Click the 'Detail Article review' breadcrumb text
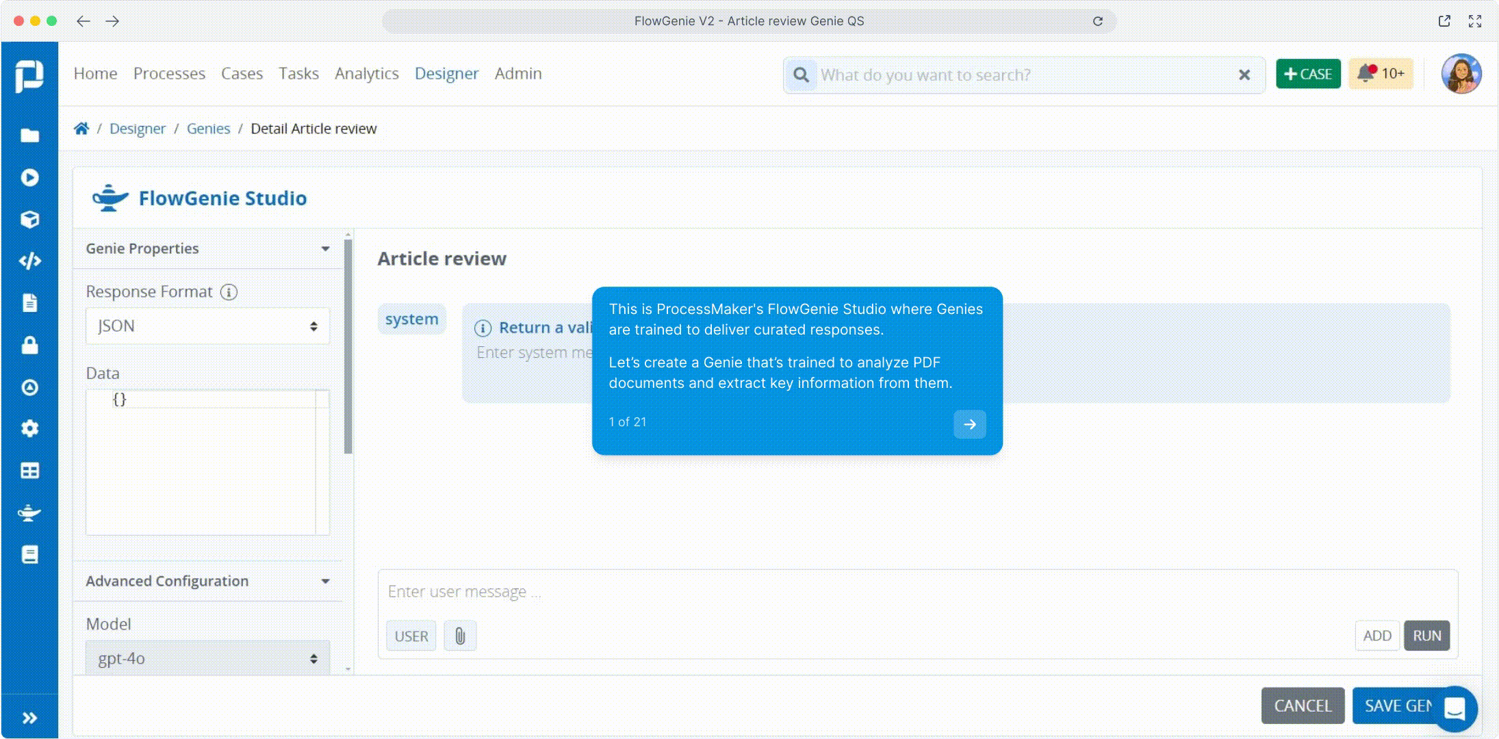Screen dimensions: 1499x739 click(x=313, y=129)
